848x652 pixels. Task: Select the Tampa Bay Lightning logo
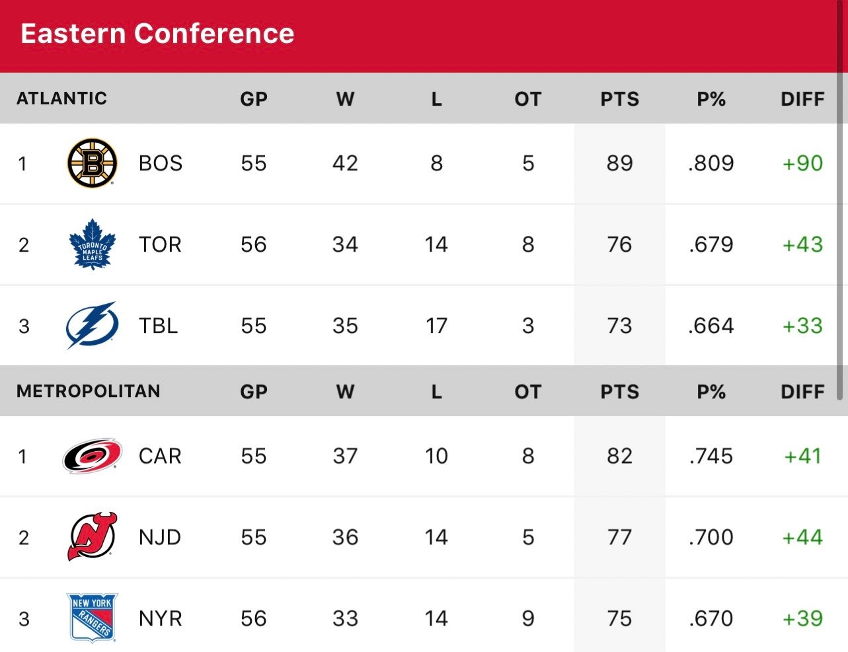point(93,326)
